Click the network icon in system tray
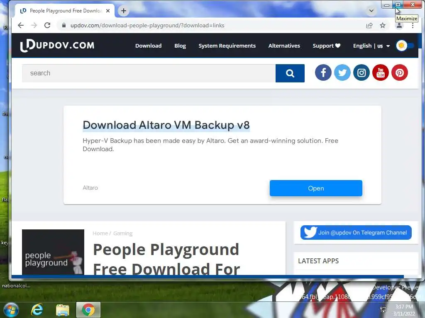 coord(383,310)
